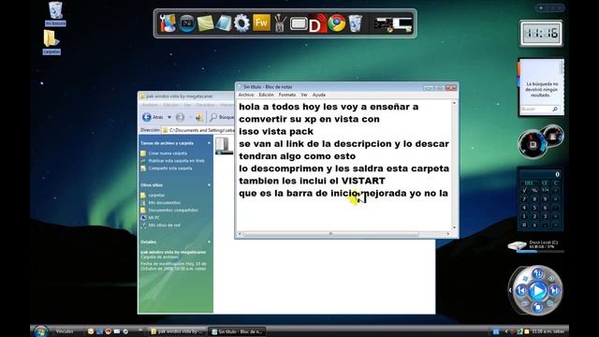Click the line 'tambien les inclui el VISTART'
Image resolution: width=599 pixels, height=337 pixels.
pos(312,181)
